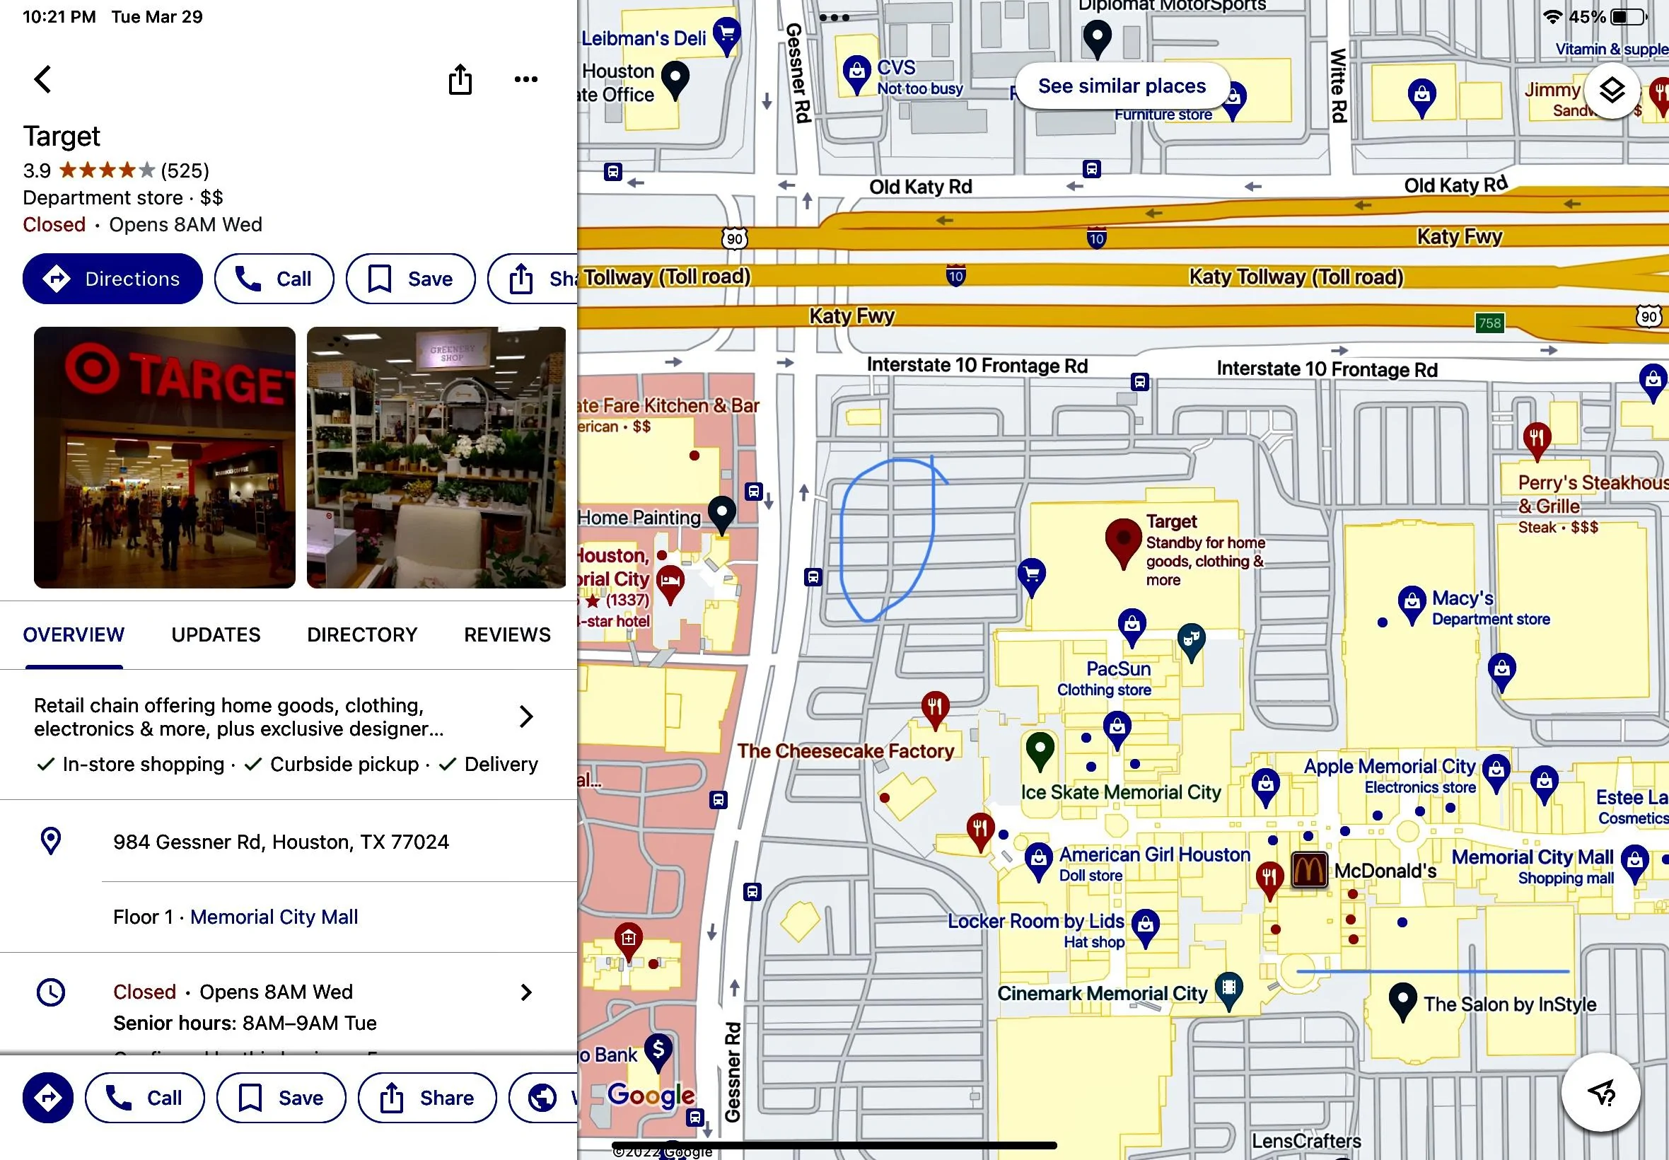
Task: Select the Cinemark Memorial City movie pin
Action: coord(1228,992)
